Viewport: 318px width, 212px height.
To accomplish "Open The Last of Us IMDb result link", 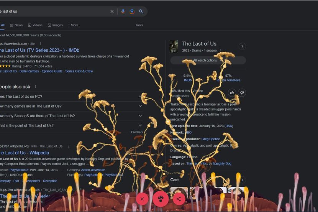I will tap(39, 50).
